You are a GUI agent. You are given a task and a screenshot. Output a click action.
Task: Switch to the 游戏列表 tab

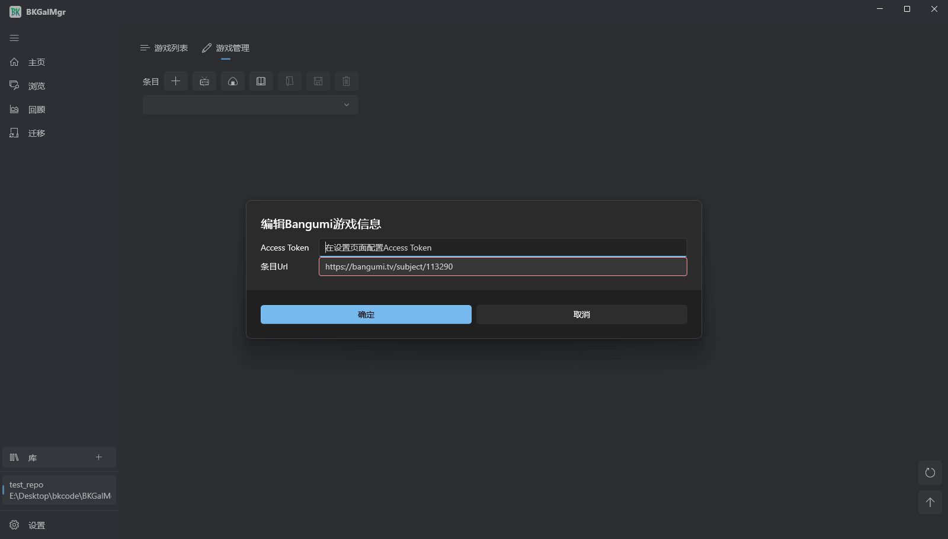coord(164,48)
